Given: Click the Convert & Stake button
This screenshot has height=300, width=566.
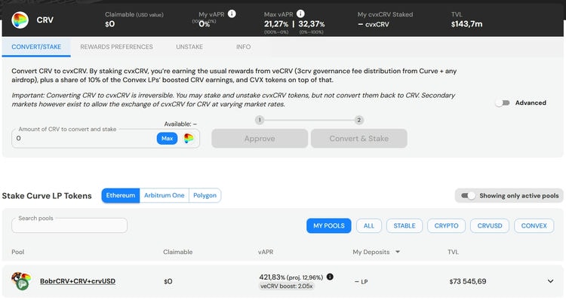Looking at the screenshot, I should [359, 139].
